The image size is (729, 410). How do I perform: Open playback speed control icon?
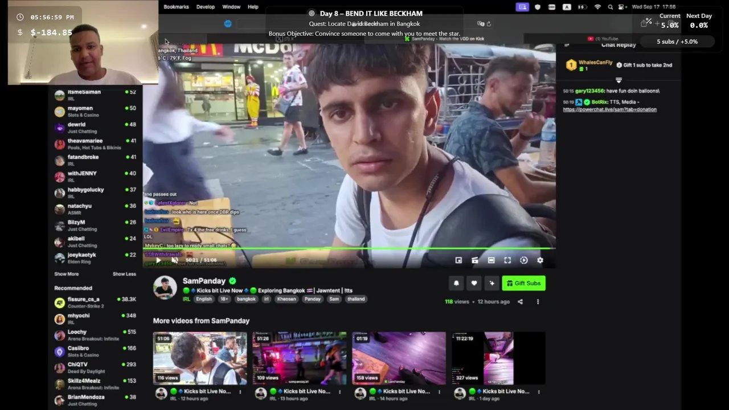point(524,260)
